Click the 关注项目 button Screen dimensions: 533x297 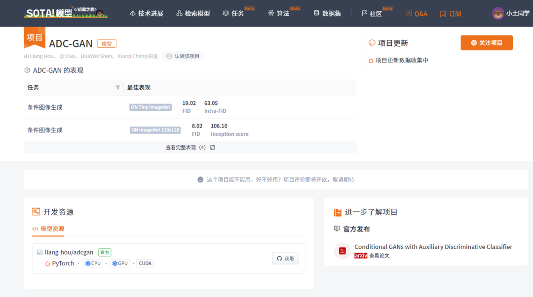click(487, 43)
